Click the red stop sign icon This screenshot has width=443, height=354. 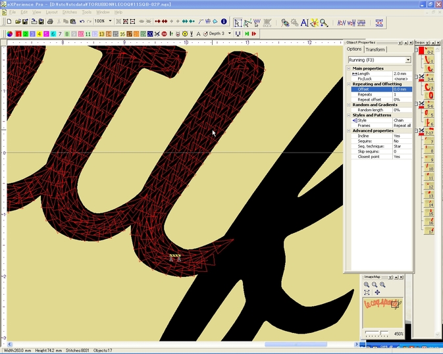(x=164, y=34)
